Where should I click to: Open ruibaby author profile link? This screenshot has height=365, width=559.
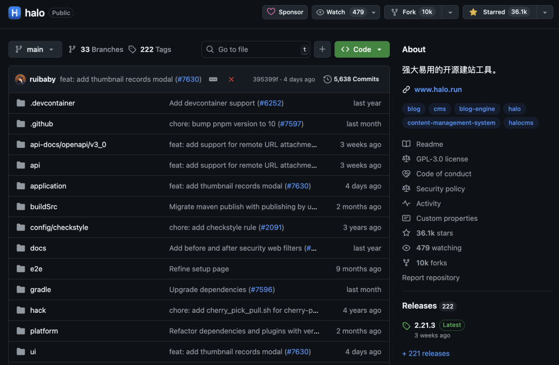coord(42,80)
